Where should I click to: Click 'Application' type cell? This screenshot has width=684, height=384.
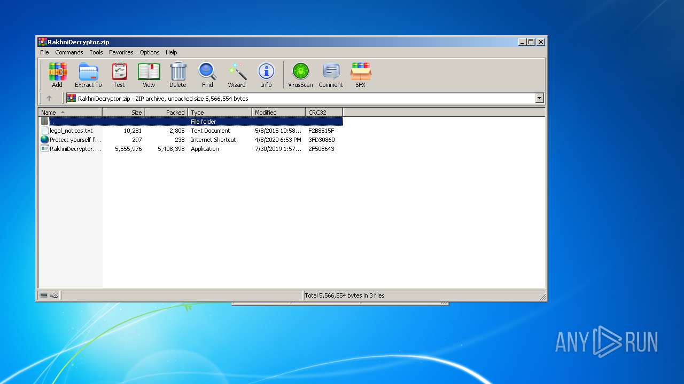coord(205,149)
